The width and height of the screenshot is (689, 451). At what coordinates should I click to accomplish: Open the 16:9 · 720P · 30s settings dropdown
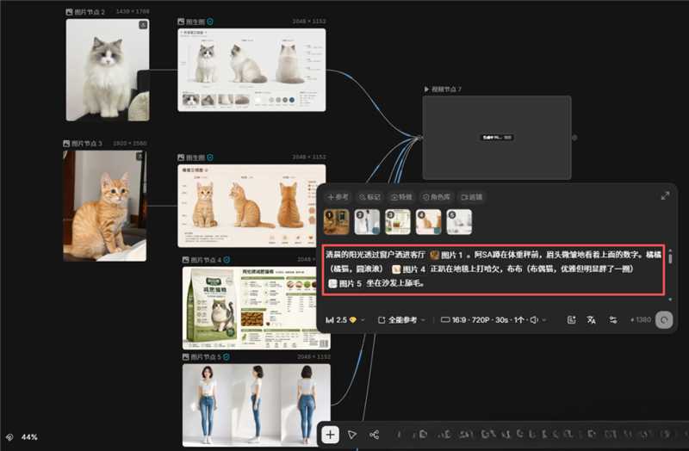pyautogui.click(x=493, y=320)
